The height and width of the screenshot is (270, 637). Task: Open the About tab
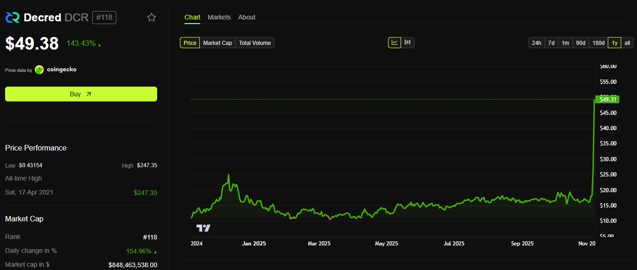tap(247, 17)
